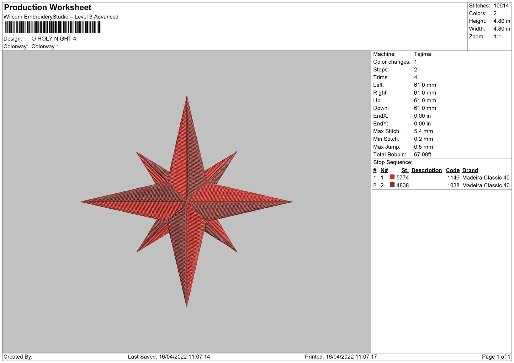Click the Zoom value 1:1
Viewport: 514px width, 363px height.
(497, 37)
